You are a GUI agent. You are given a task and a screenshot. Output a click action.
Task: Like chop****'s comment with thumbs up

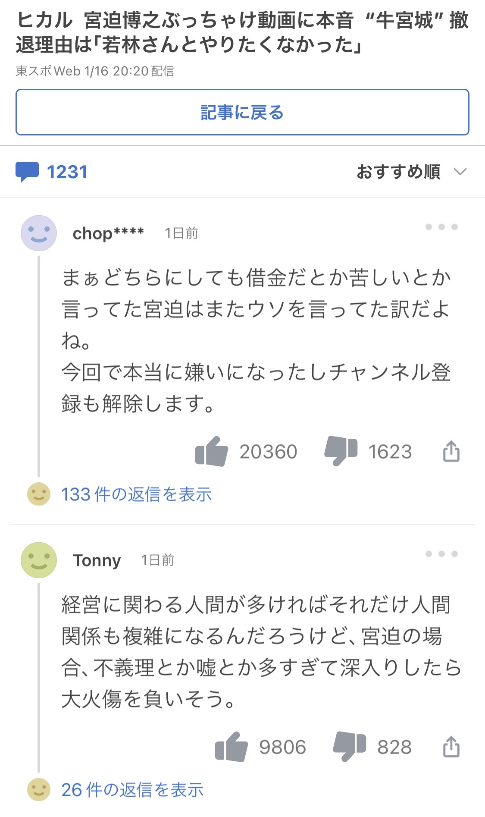pos(211,452)
